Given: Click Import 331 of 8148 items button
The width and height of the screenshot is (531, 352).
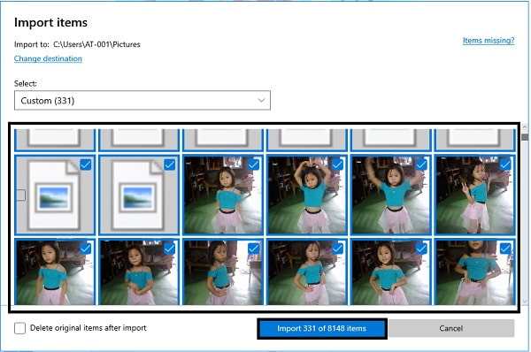Looking at the screenshot, I should click(x=322, y=328).
